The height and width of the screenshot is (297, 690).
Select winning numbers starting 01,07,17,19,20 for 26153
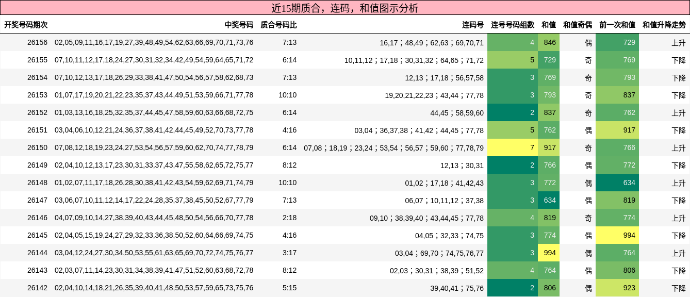tap(154, 95)
